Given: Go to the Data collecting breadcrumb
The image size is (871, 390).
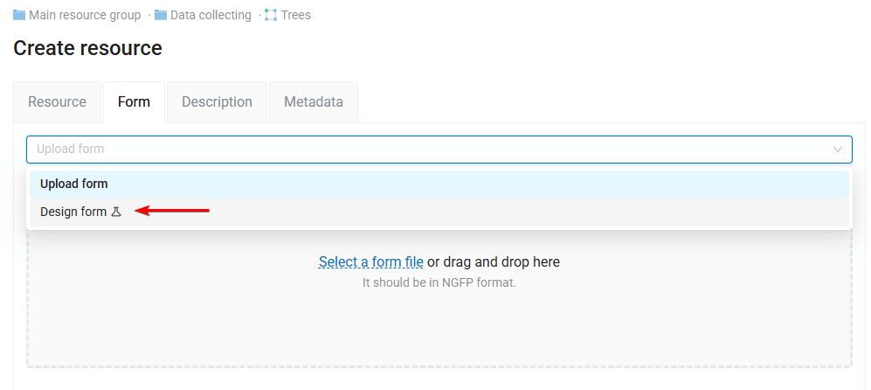Looking at the screenshot, I should [x=211, y=15].
